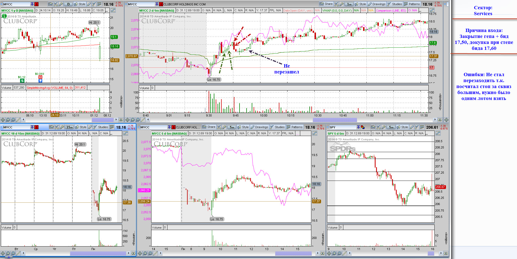This screenshot has width=517, height=259.
Task: Open Patterns menu in the 1m chart
Action: tap(412, 4)
